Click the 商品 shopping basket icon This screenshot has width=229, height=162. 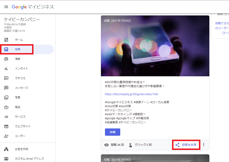6,107
